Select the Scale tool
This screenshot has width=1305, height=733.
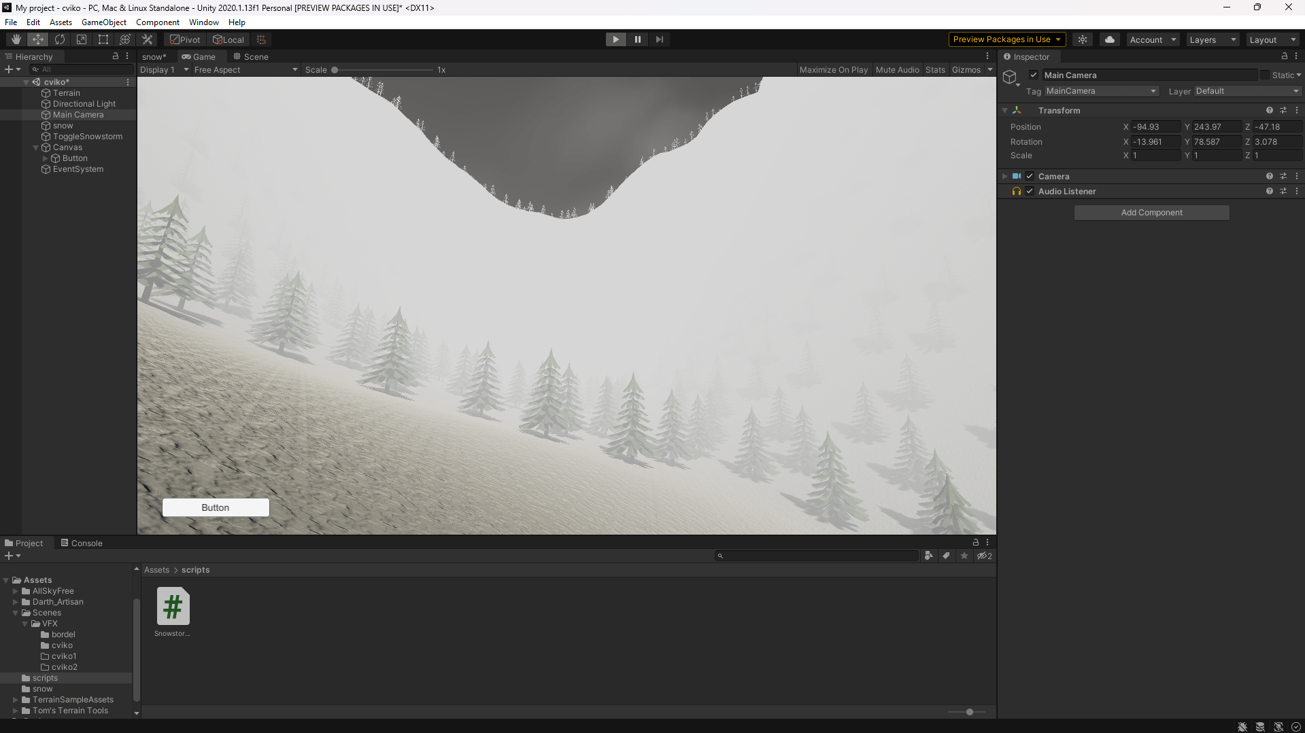click(82, 39)
